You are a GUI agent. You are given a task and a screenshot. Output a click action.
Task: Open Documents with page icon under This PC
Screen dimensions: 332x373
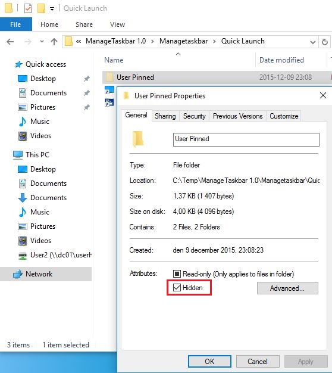(48, 184)
